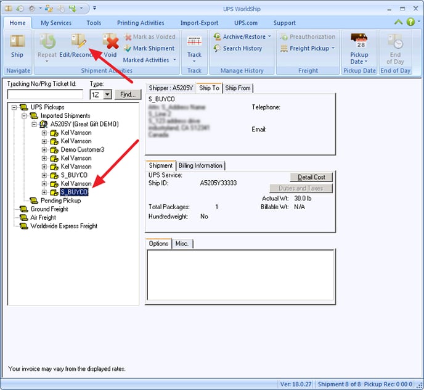The image size is (424, 390).
Task: Open the help question mark icon
Action: tap(410, 22)
